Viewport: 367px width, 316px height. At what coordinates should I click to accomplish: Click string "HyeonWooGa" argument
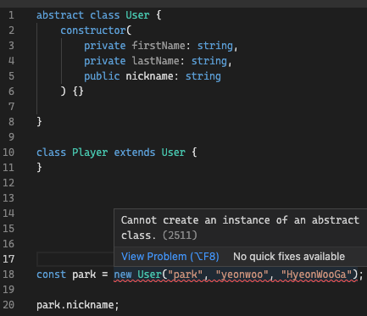click(316, 274)
